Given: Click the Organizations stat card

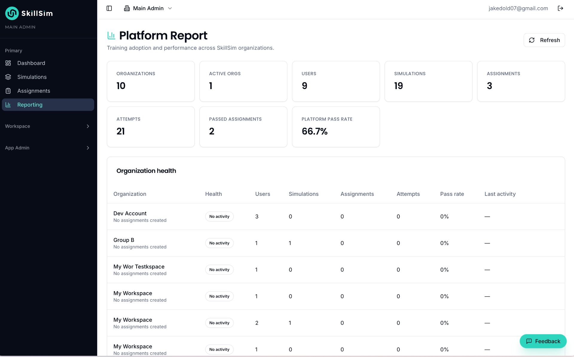Looking at the screenshot, I should click(x=151, y=81).
